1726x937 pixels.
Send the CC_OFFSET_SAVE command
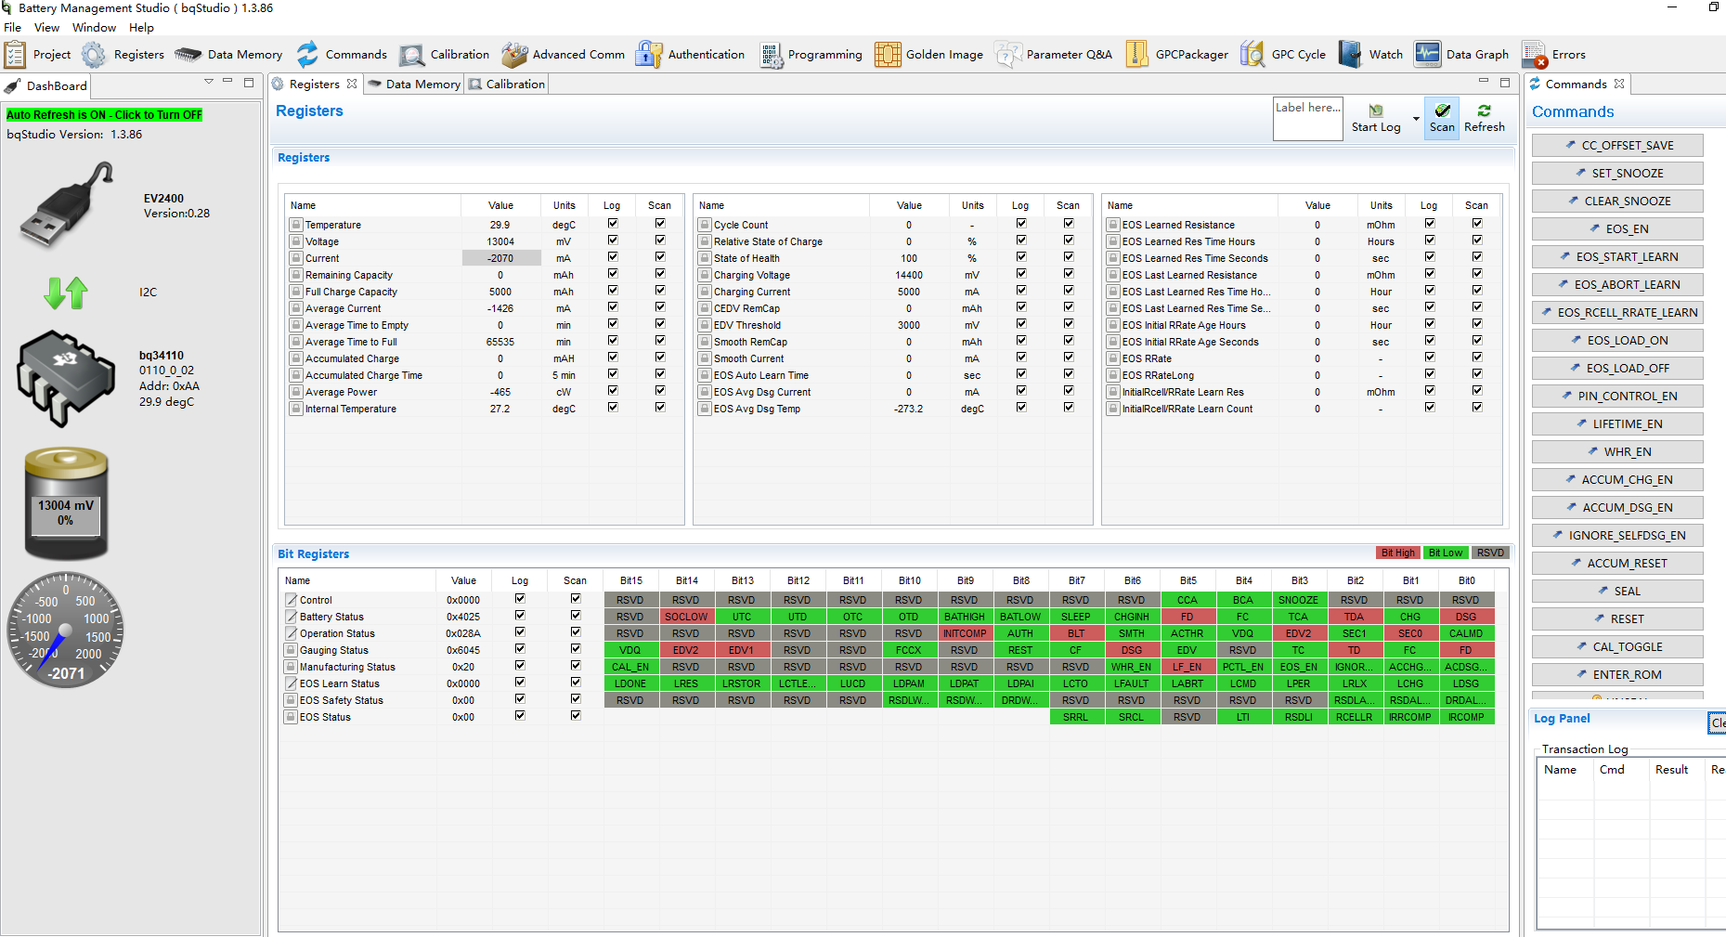pyautogui.click(x=1617, y=146)
